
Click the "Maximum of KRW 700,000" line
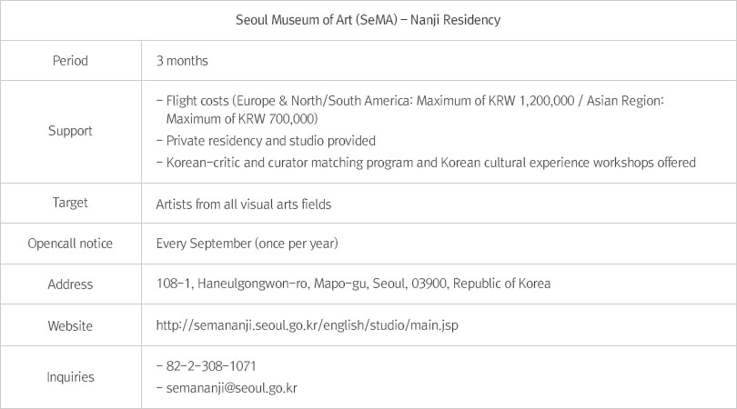(242, 119)
